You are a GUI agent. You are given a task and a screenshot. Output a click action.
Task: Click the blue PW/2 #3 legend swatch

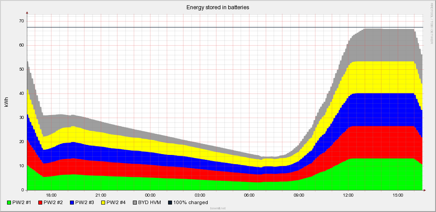71,203
